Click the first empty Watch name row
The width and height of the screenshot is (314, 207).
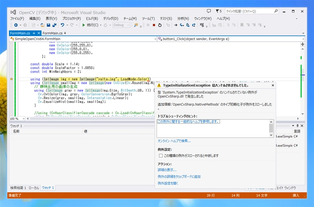pos(47,136)
